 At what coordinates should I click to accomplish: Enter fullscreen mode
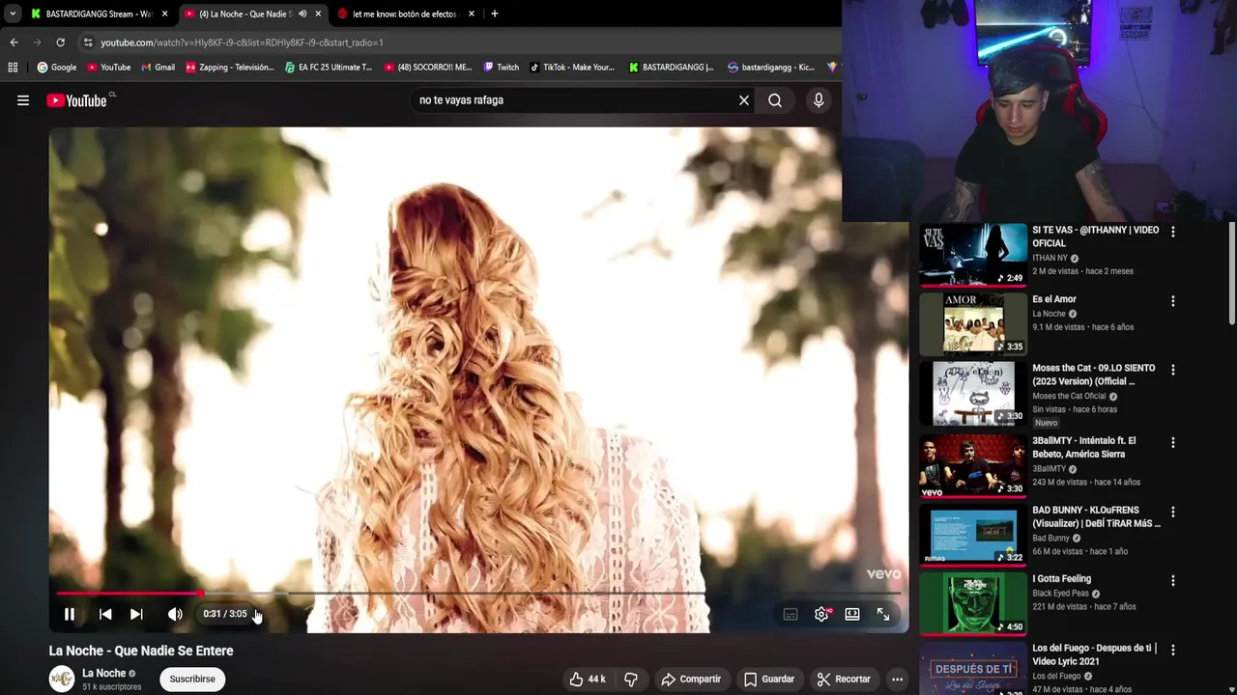(883, 614)
